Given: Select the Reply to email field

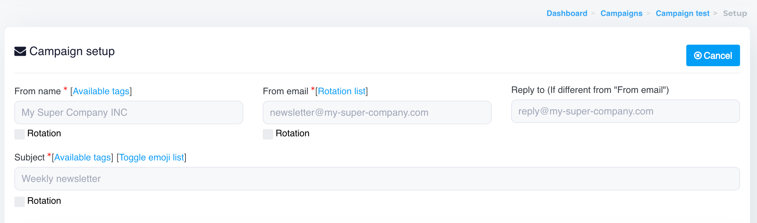Looking at the screenshot, I should [625, 111].
